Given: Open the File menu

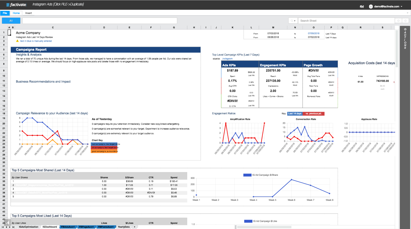Looking at the screenshot, I should (5, 13).
